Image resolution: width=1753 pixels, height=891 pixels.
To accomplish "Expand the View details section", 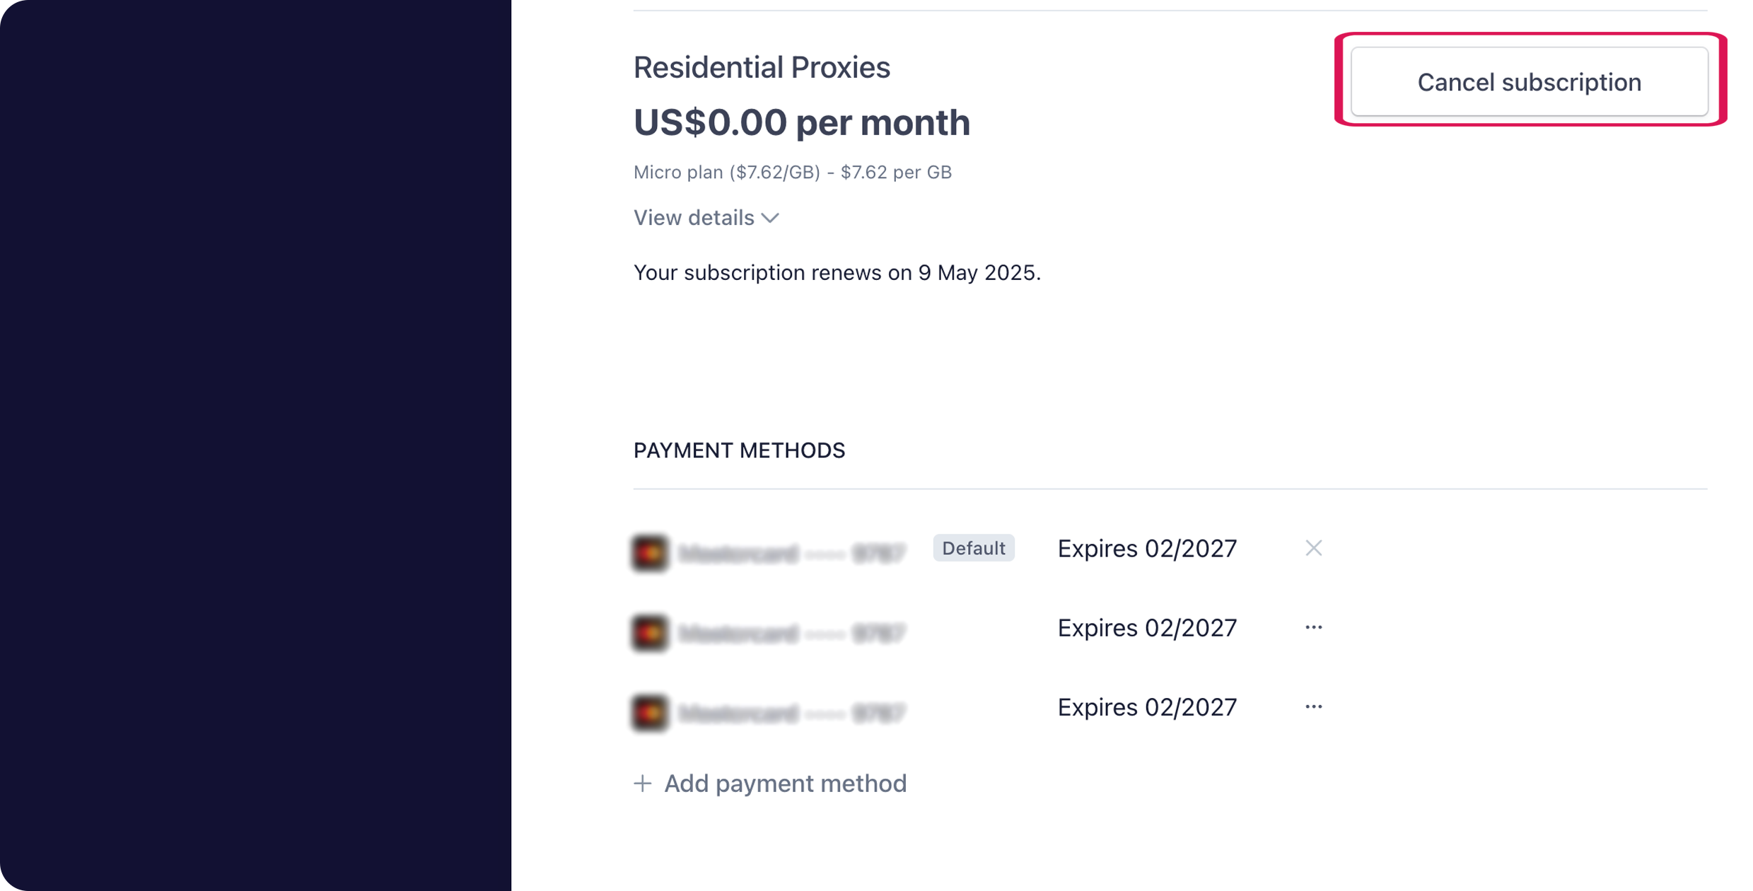I will point(706,218).
